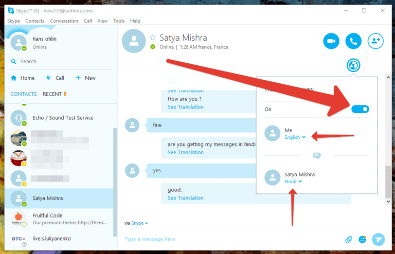Image resolution: width=395 pixels, height=254 pixels.
Task: See Translation under 'are you getting my messages'
Action: 185,153
